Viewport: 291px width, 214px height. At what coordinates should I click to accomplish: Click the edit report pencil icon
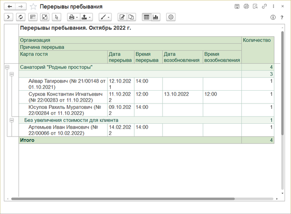point(122,17)
